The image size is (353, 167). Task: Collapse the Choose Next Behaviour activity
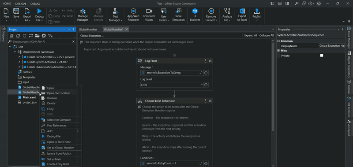click(210, 101)
